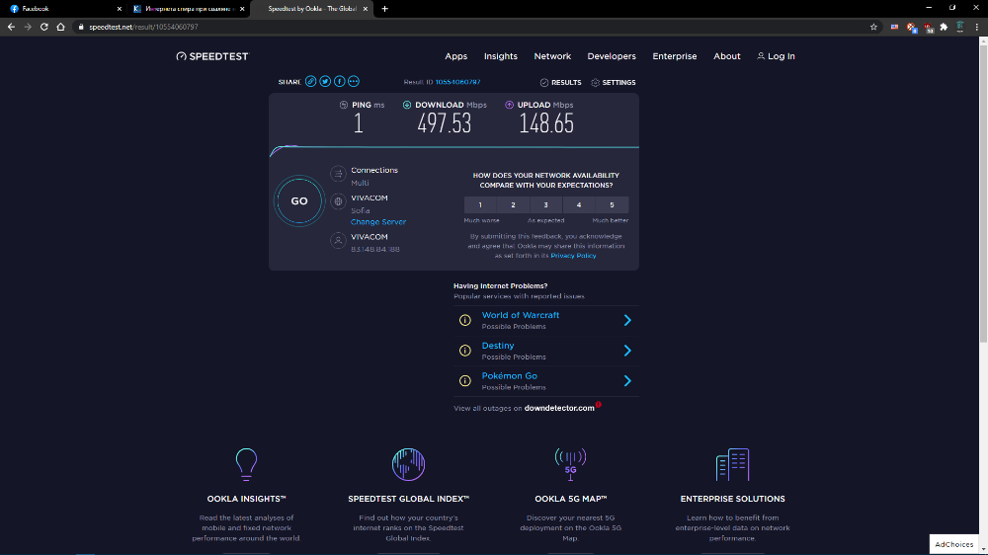The image size is (988, 555).
Task: Open downdetector.com link
Action: (559, 408)
